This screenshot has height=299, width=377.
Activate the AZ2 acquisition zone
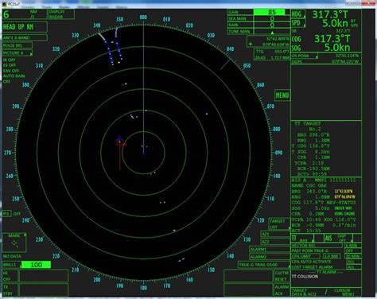(x=275, y=242)
